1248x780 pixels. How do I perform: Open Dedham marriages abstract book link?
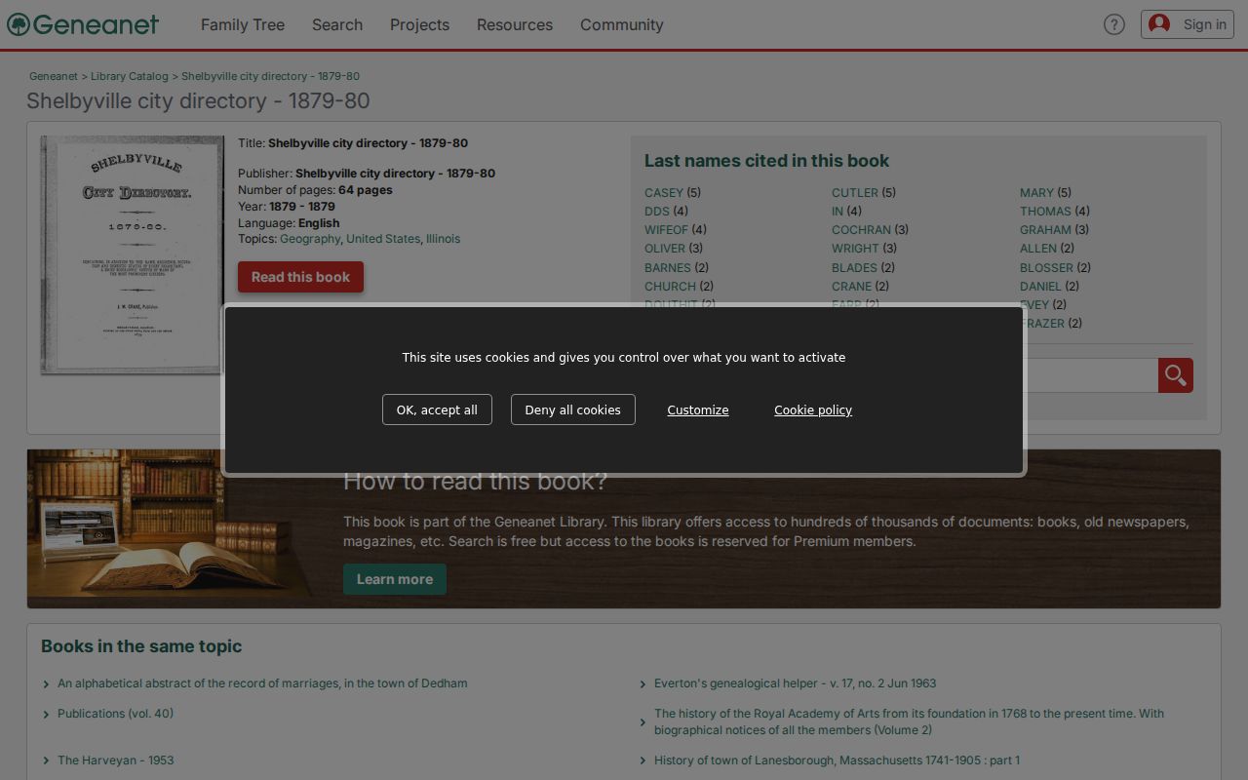pyautogui.click(x=262, y=683)
